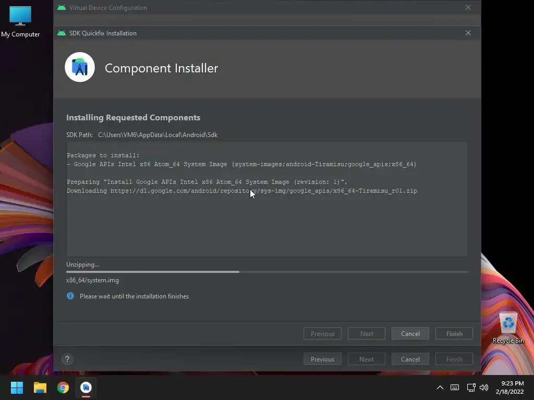534x400 pixels.
Task: Open the help question mark button
Action: pos(67,359)
